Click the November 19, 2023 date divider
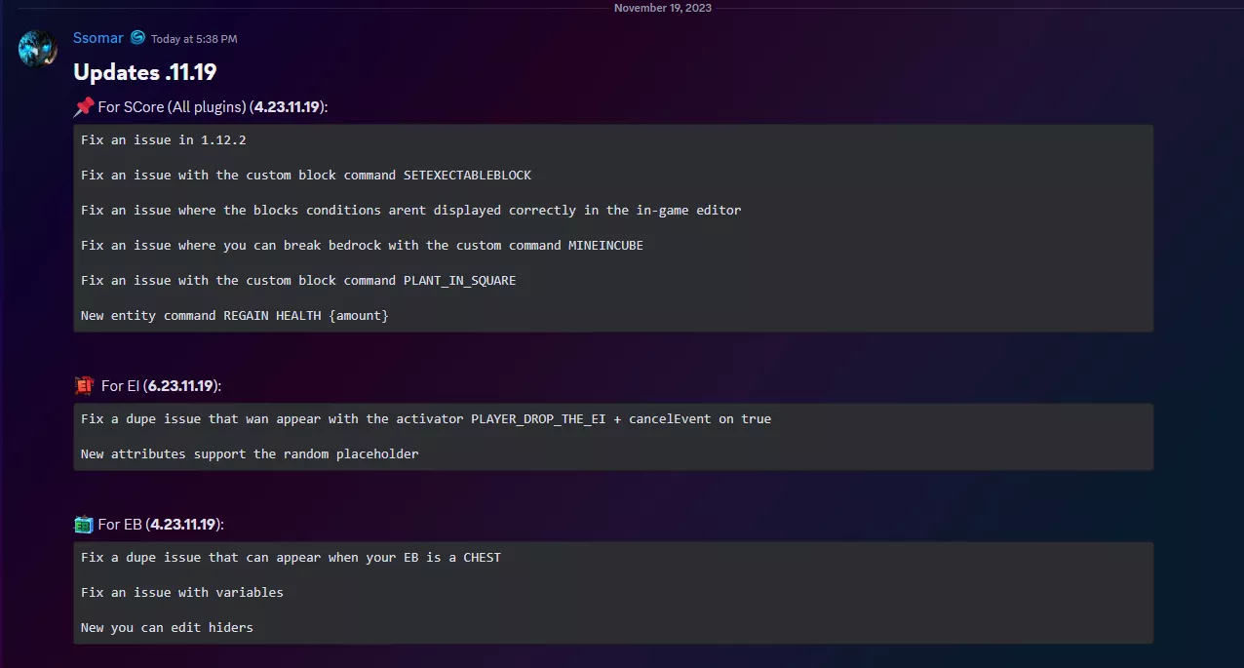Viewport: 1244px width, 668px height. [x=663, y=8]
